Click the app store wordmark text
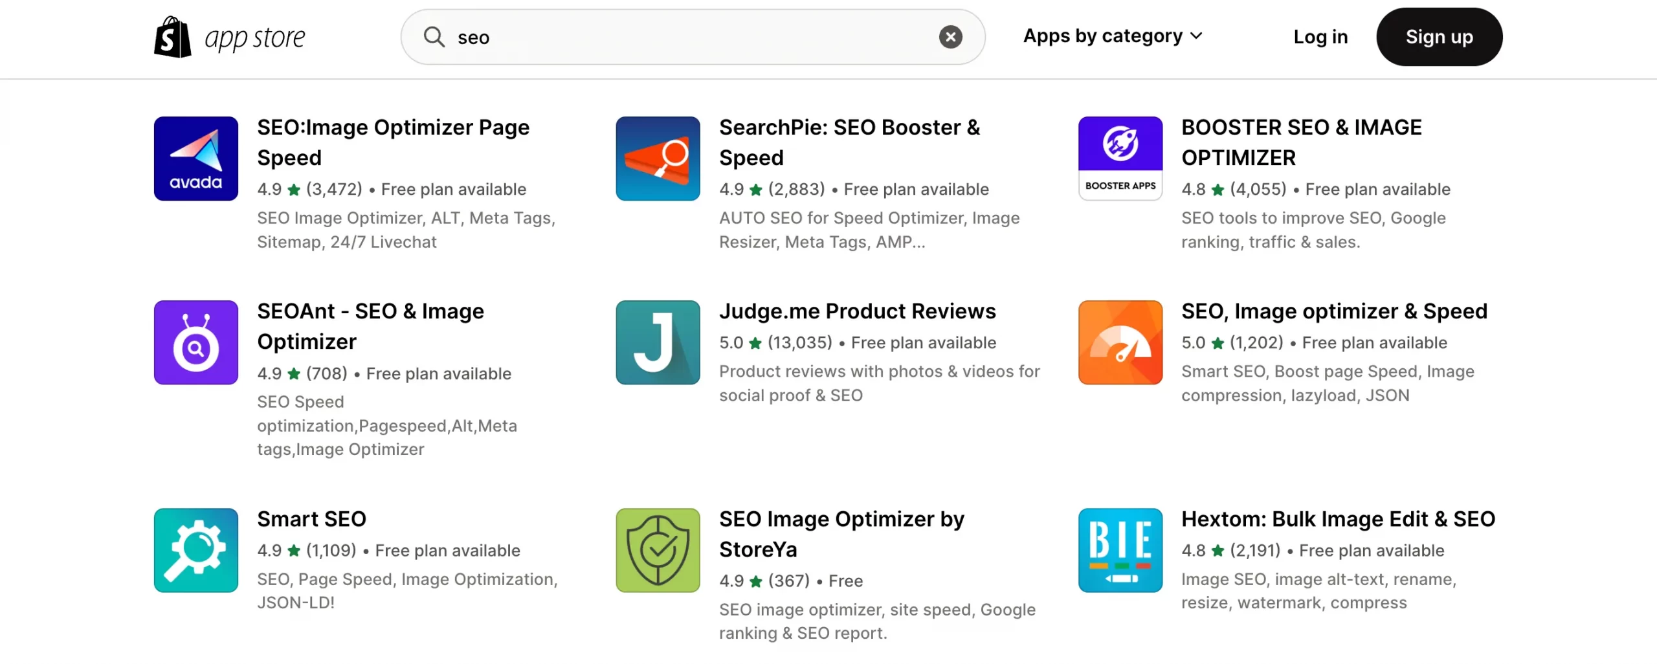1657x664 pixels. 254,39
